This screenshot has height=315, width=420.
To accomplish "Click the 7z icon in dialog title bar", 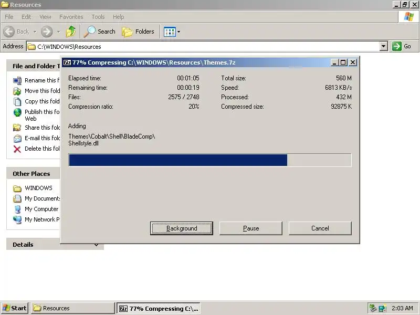I will pos(67,62).
